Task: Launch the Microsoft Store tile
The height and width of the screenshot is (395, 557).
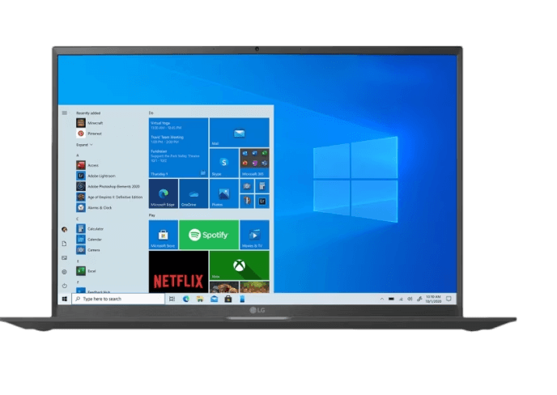Action: click(164, 235)
